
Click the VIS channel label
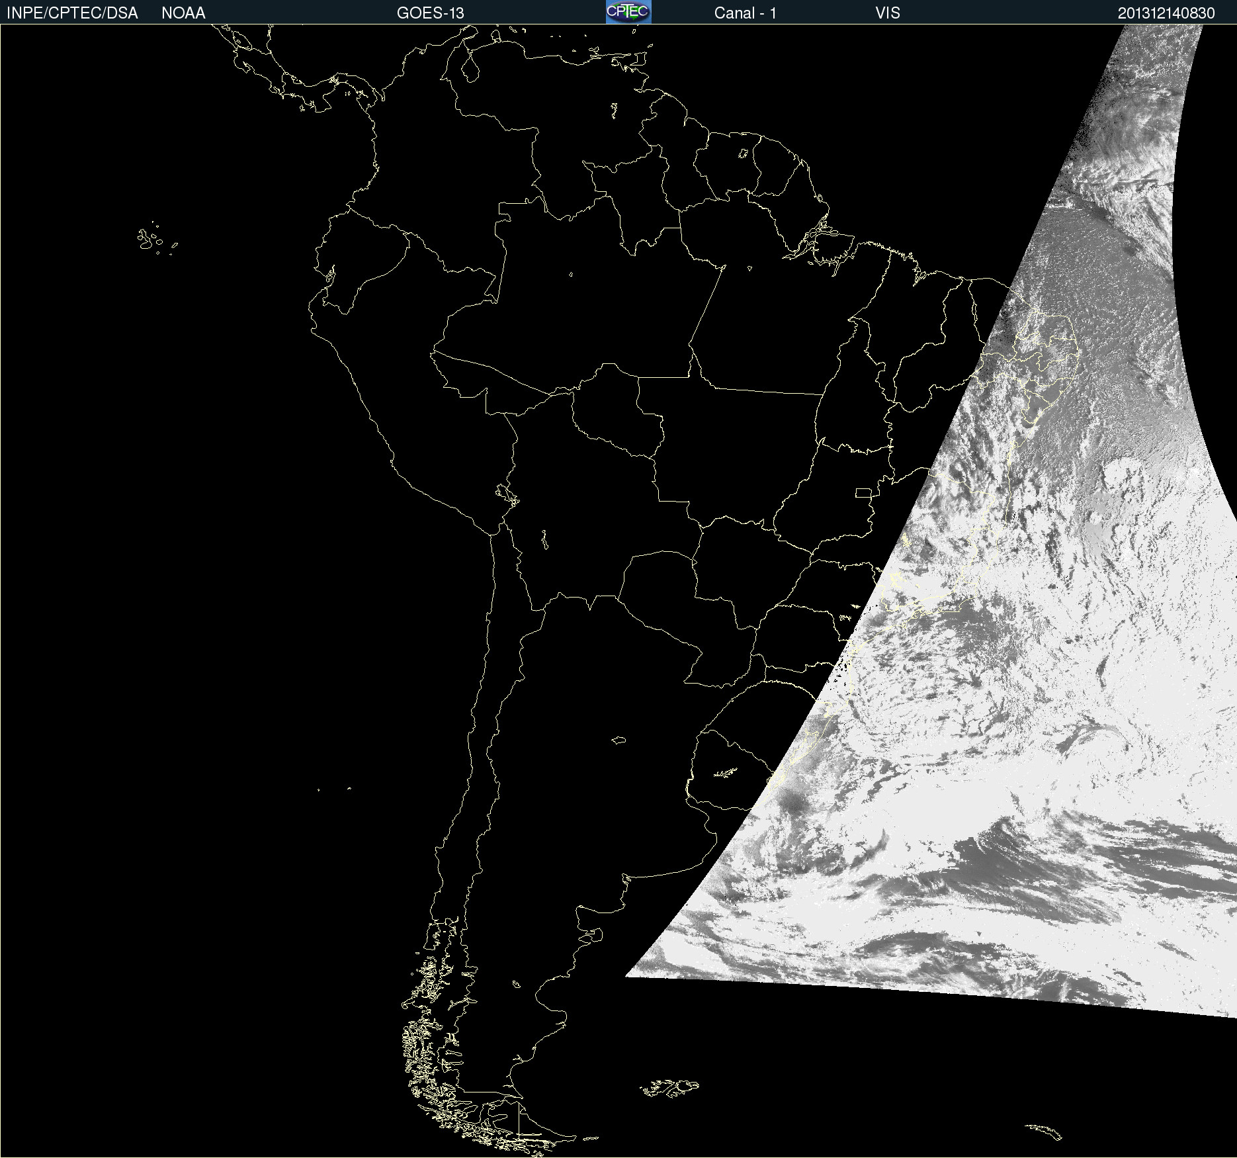pos(888,13)
